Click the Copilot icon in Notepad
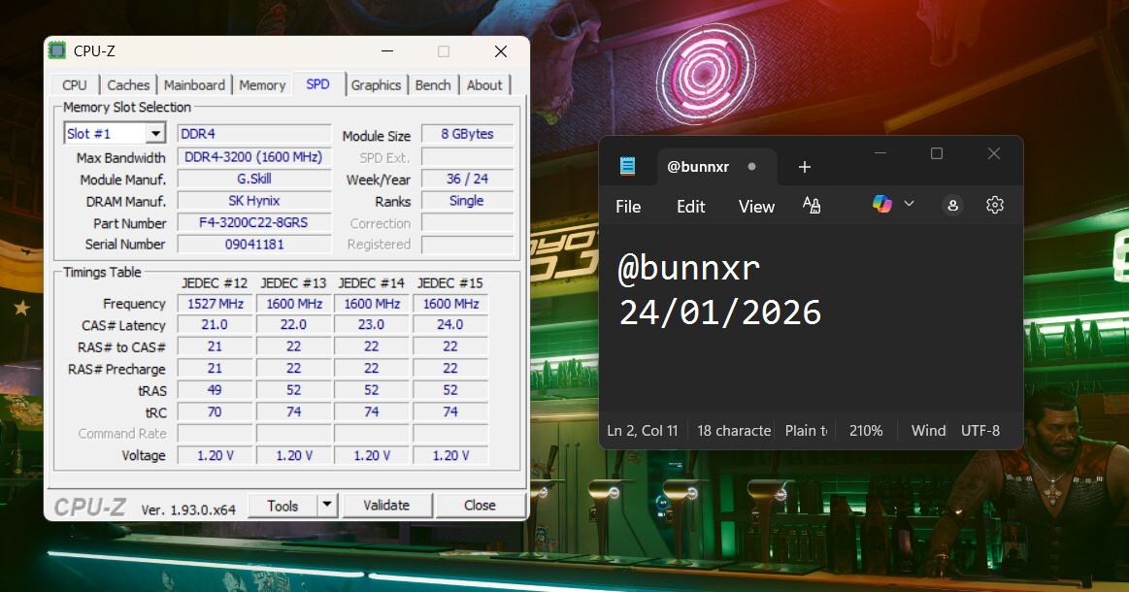1129x592 pixels. [x=881, y=204]
